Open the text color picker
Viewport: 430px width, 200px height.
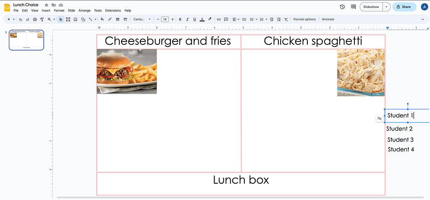(x=202, y=19)
